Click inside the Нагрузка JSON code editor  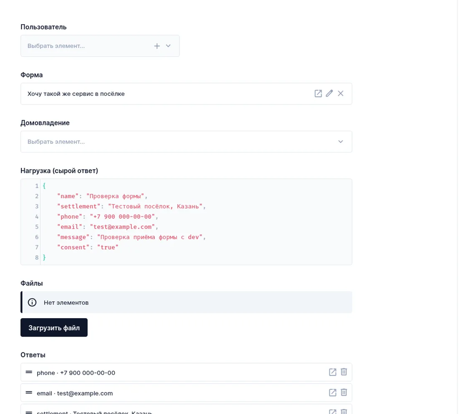tap(186, 222)
